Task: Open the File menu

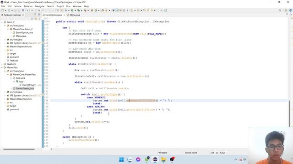Action: tap(3, 6)
